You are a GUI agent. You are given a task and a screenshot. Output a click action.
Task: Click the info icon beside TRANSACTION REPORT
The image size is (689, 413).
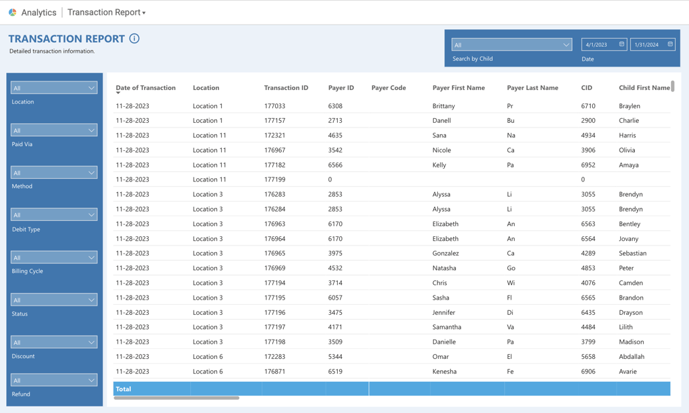pyautogui.click(x=134, y=38)
